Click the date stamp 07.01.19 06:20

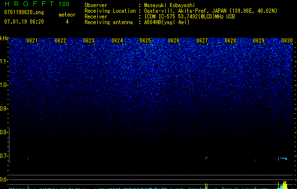[24, 22]
